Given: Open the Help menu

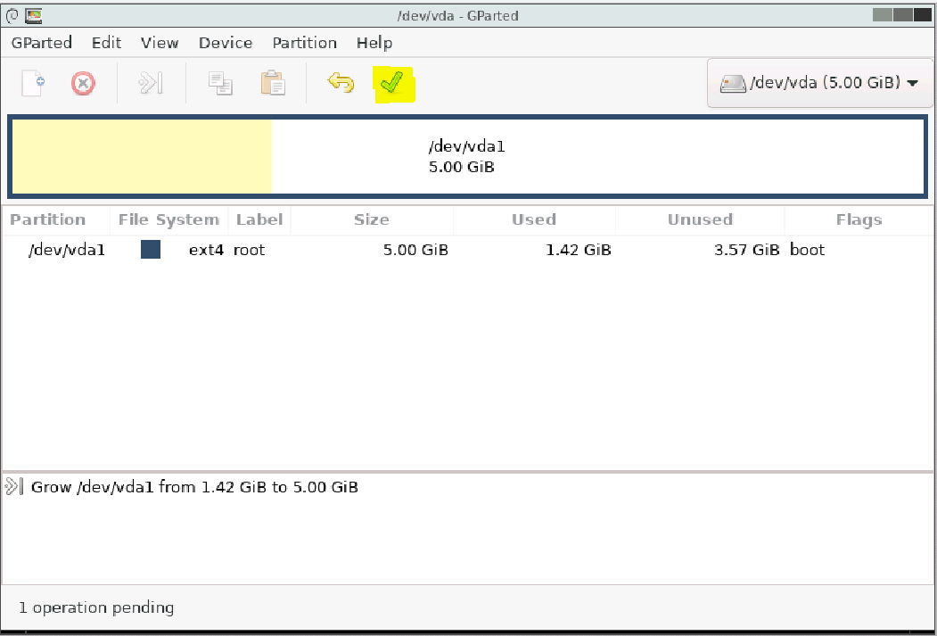Looking at the screenshot, I should tap(374, 43).
